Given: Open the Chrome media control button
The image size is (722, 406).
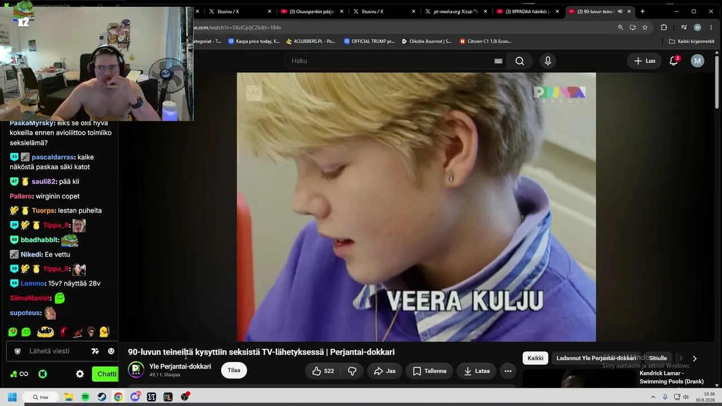Looking at the screenshot, I should coord(684,27).
